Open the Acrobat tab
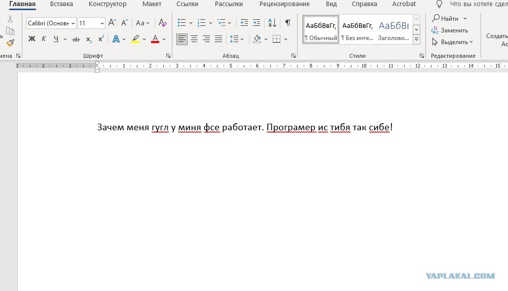Viewport: 508px width, 291px height. 404,4
